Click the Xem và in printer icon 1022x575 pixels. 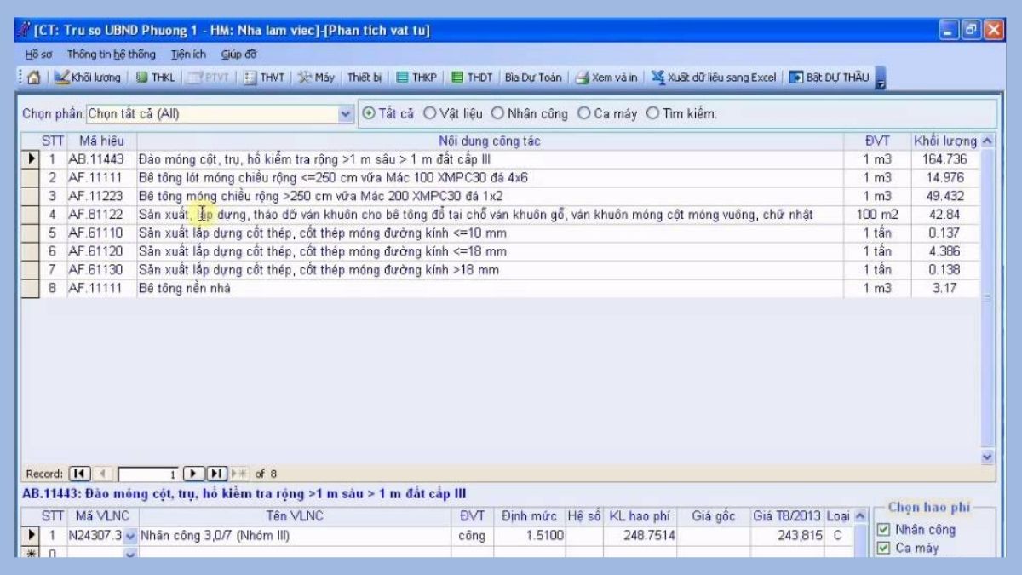583,78
